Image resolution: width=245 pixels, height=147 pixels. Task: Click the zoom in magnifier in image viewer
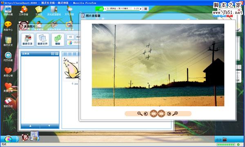175,114
